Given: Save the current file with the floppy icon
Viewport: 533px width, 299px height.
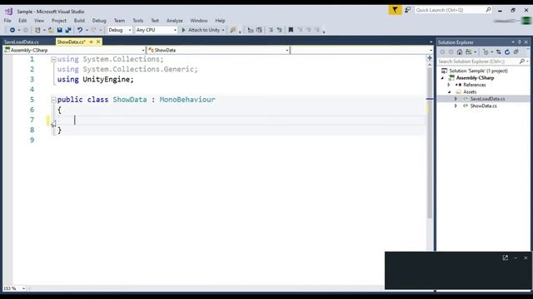Looking at the screenshot, I should click(59, 30).
